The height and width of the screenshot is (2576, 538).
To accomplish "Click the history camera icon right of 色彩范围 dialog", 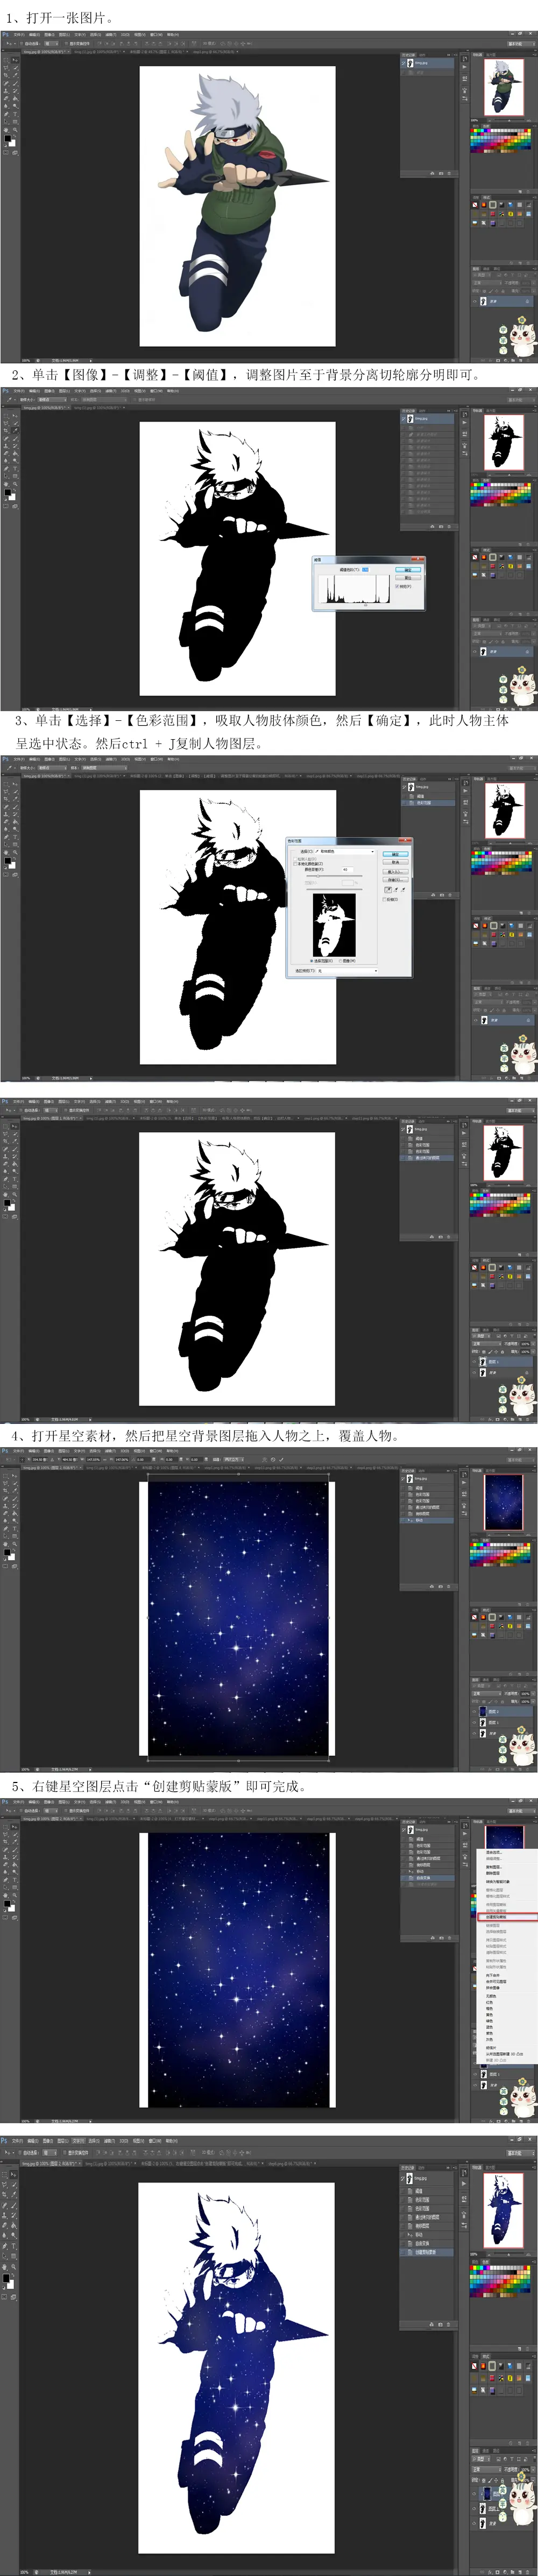I will pos(442,895).
